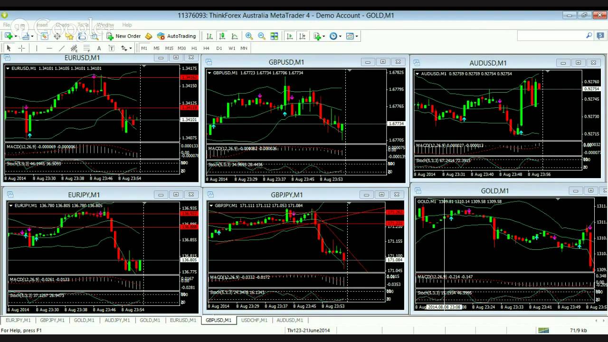Viewport: 608px width, 342px height.
Task: Open the Strategy Tester icon
Action: [95, 36]
